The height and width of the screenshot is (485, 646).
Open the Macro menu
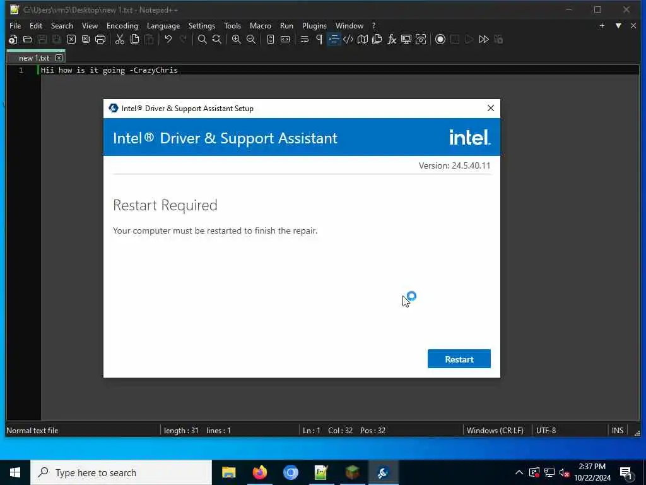[x=261, y=25]
